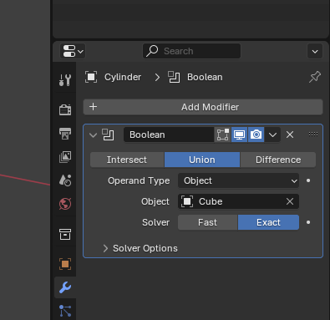Select the Modifiers wrench tab
The image size is (330, 320).
tap(65, 287)
